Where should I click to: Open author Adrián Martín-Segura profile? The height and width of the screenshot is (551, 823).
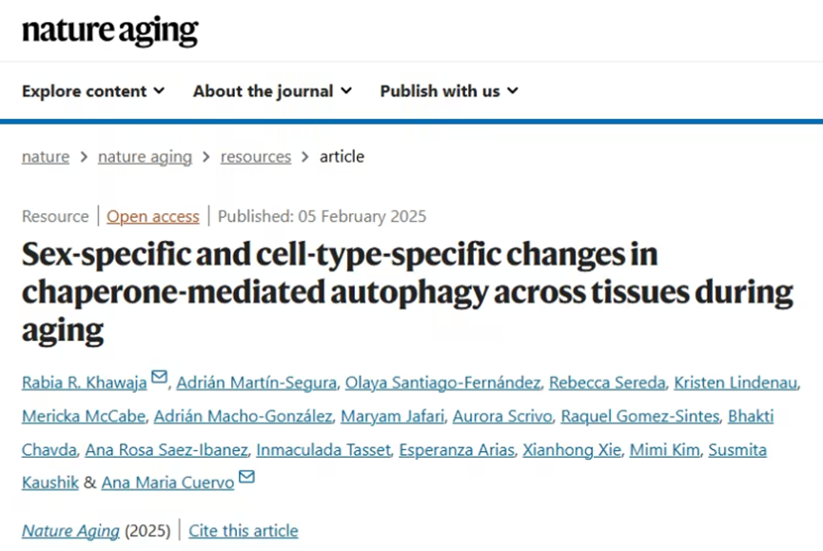pyautogui.click(x=257, y=383)
